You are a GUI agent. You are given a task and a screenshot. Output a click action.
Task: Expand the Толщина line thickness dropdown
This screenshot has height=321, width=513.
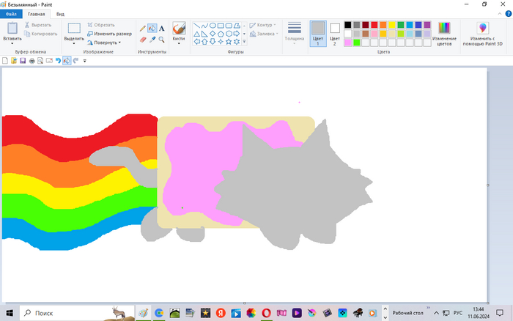(x=295, y=33)
